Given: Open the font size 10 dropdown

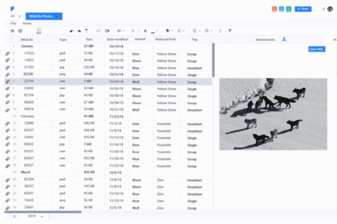Looking at the screenshot, I should point(120,31).
